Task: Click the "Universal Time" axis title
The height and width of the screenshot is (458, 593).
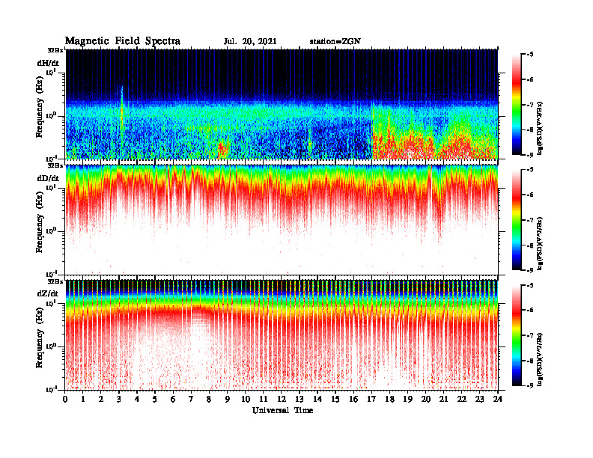Action: [x=282, y=410]
